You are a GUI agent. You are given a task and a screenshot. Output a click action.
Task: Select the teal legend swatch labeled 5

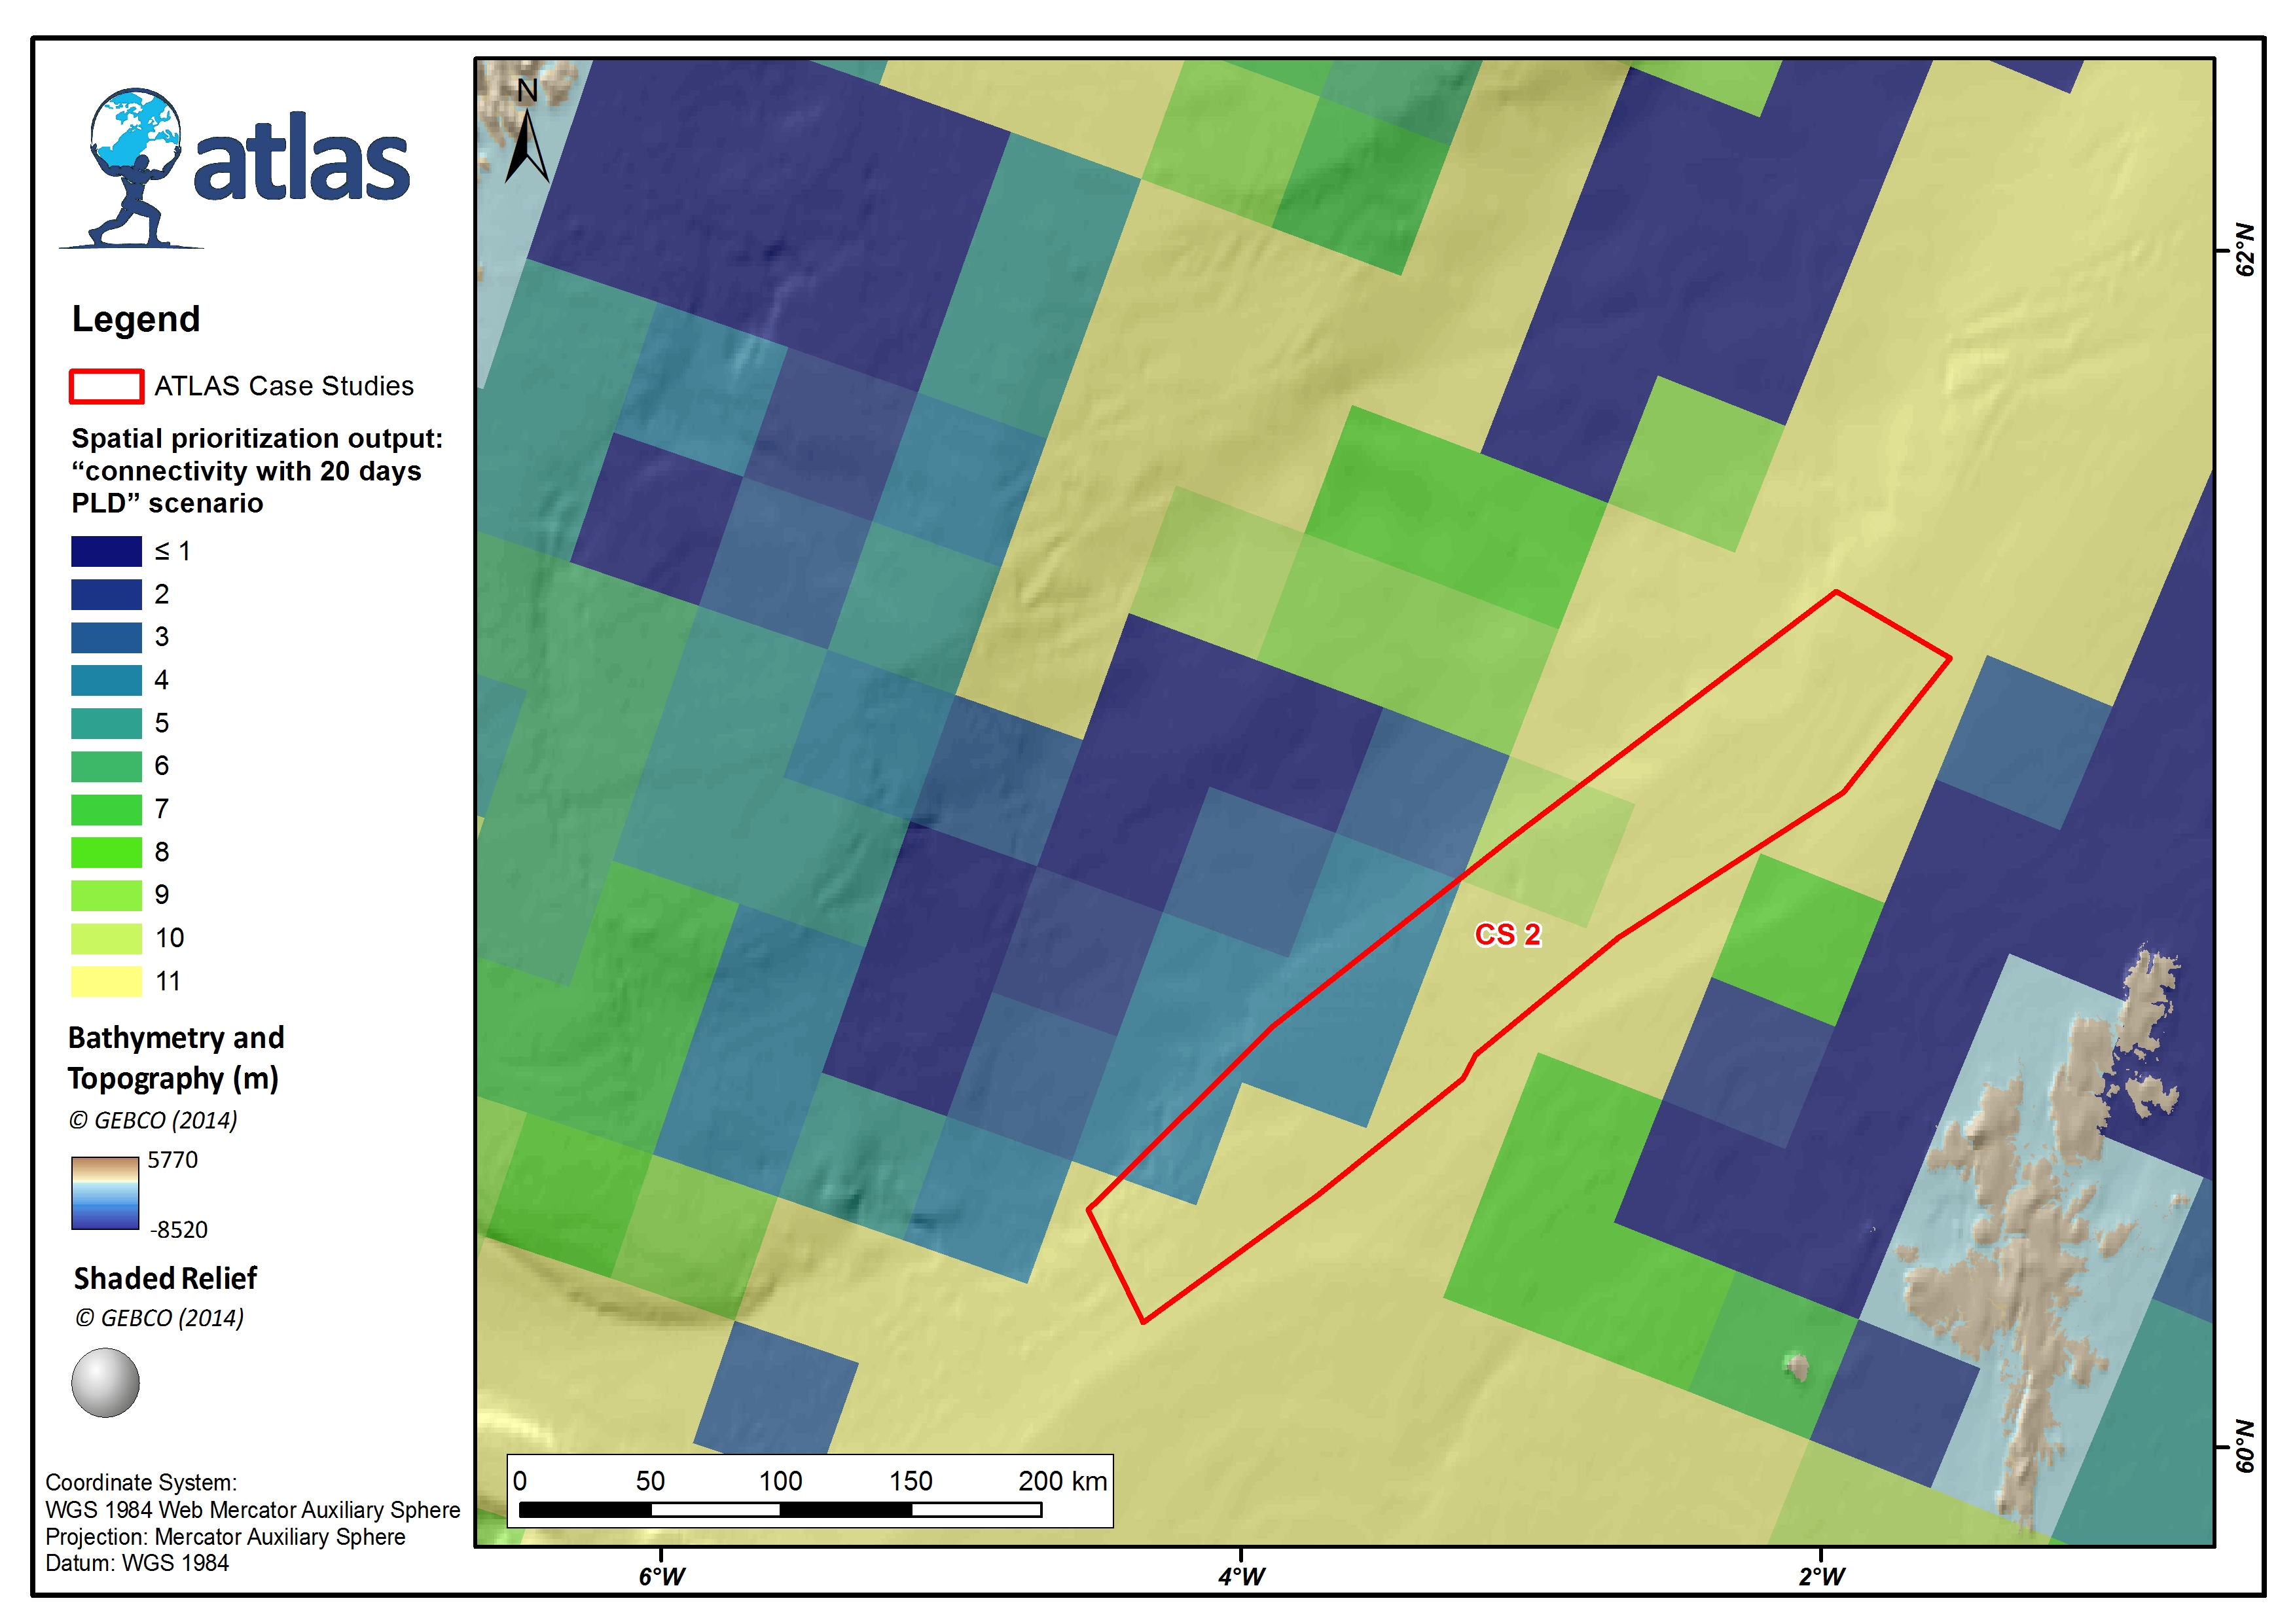pos(106,723)
